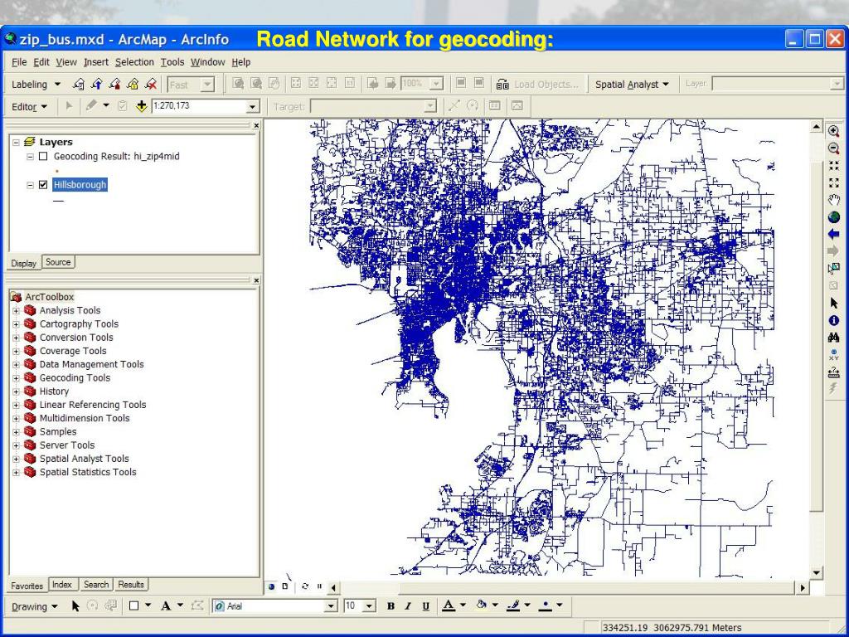Apply Bold text formatting
Screen dimensions: 849x637
[x=391, y=606]
